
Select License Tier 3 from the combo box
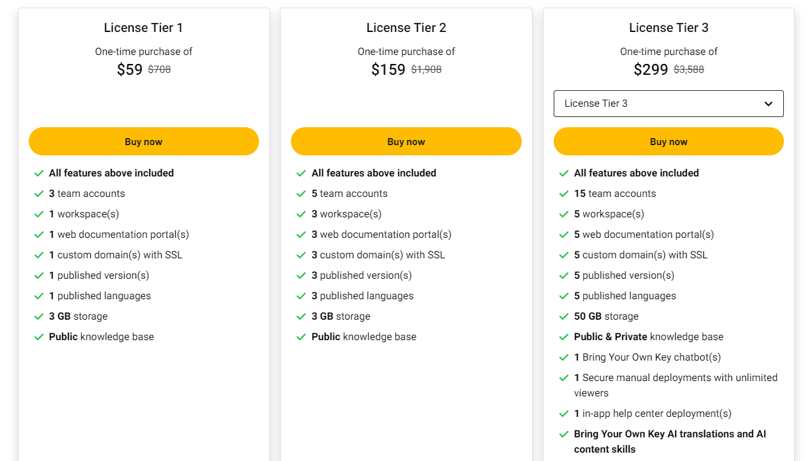(669, 103)
